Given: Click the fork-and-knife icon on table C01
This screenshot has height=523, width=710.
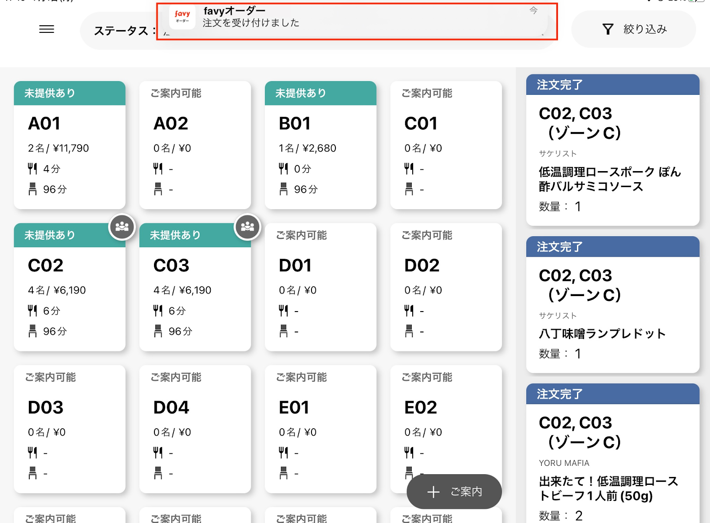Looking at the screenshot, I should coord(409,168).
